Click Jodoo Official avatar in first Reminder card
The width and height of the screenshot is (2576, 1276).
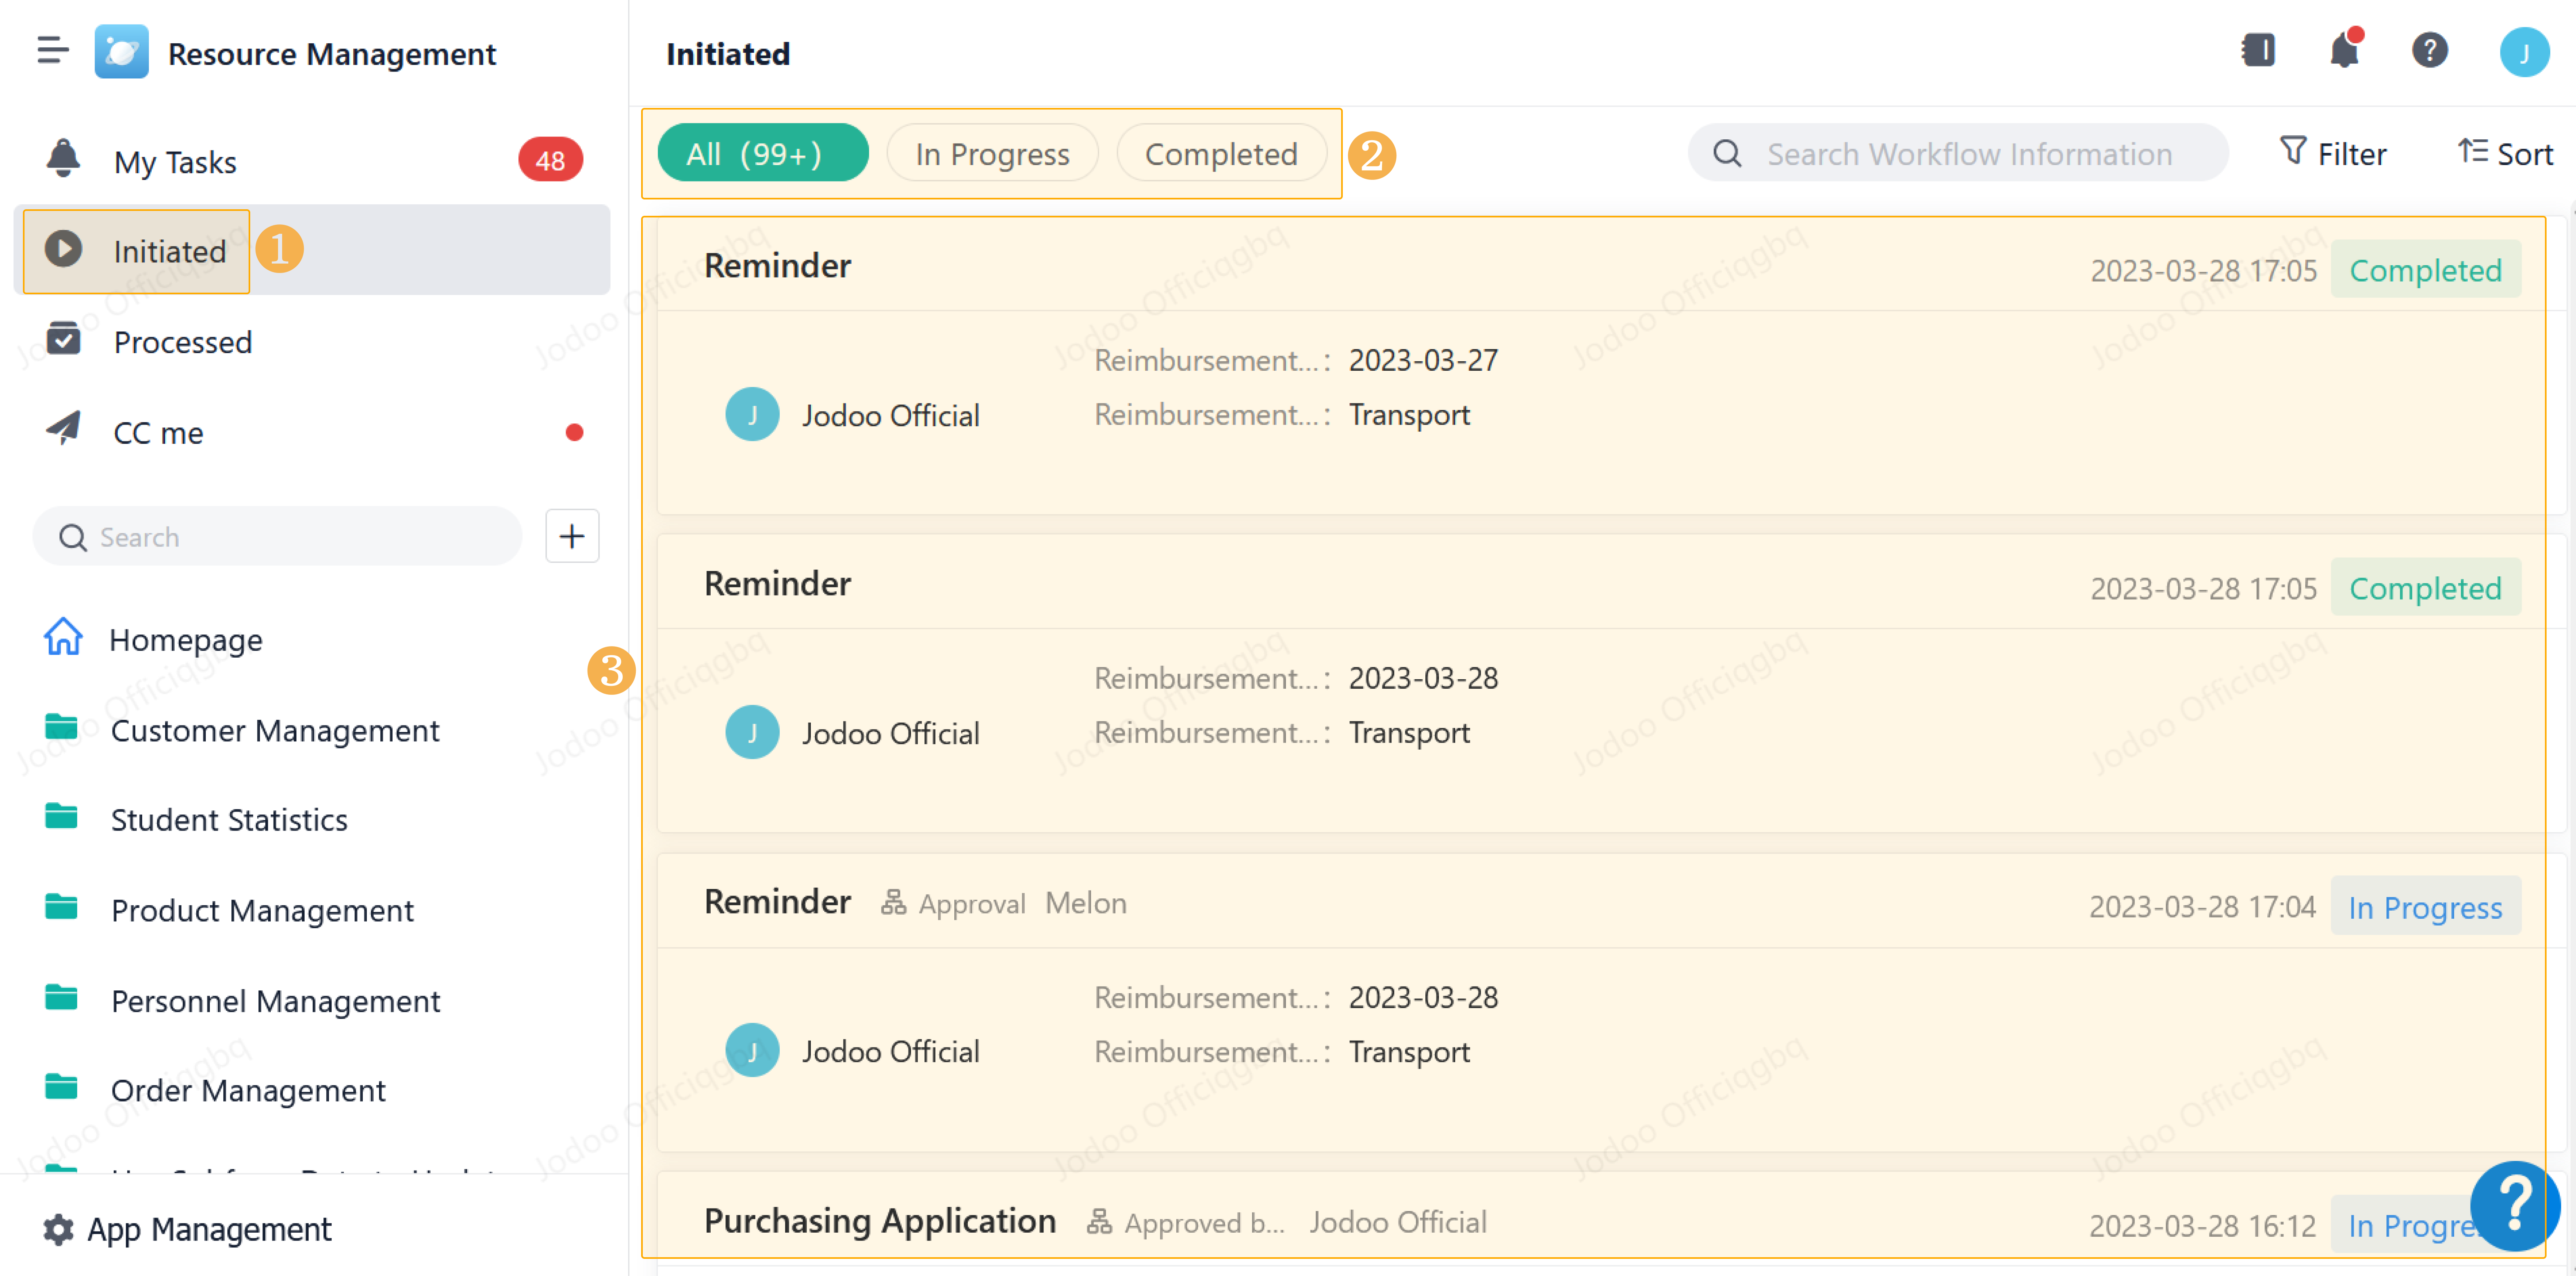[x=752, y=414]
